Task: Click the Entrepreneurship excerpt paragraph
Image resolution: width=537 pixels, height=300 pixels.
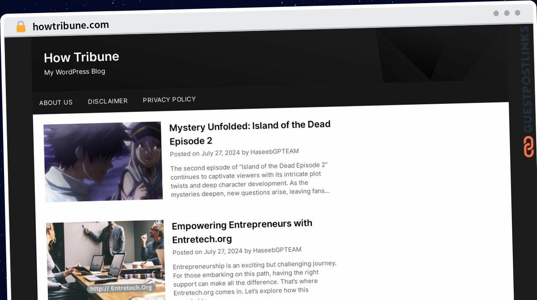Action: pyautogui.click(x=255, y=280)
